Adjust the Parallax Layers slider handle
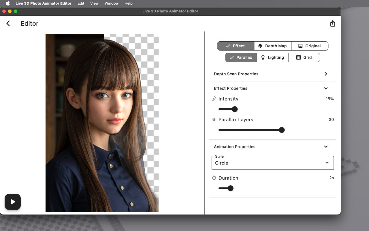 (282, 130)
